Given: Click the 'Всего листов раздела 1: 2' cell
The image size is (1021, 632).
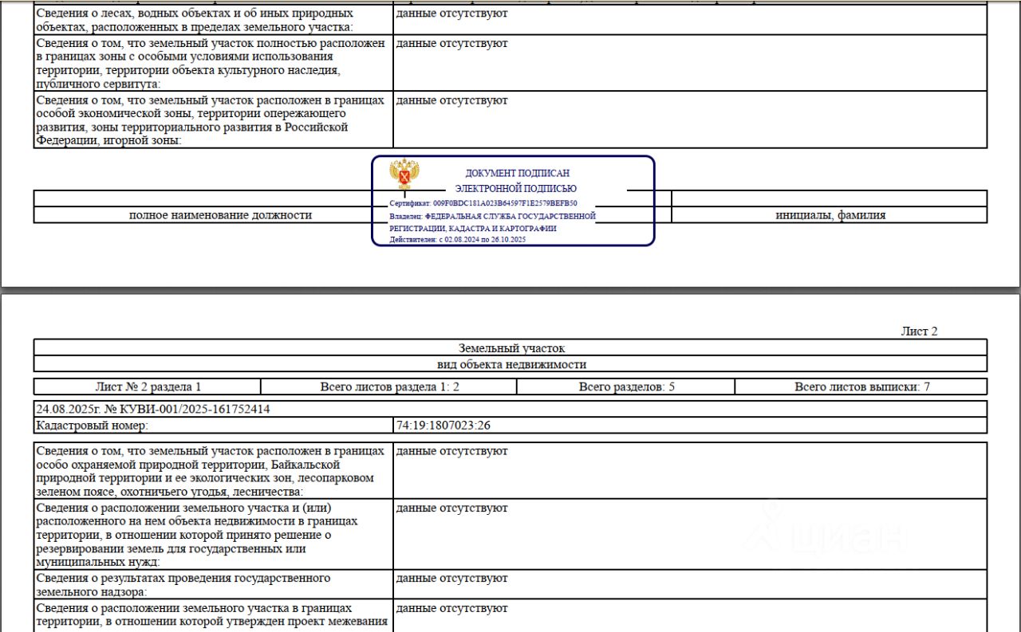Looking at the screenshot, I should (x=390, y=387).
